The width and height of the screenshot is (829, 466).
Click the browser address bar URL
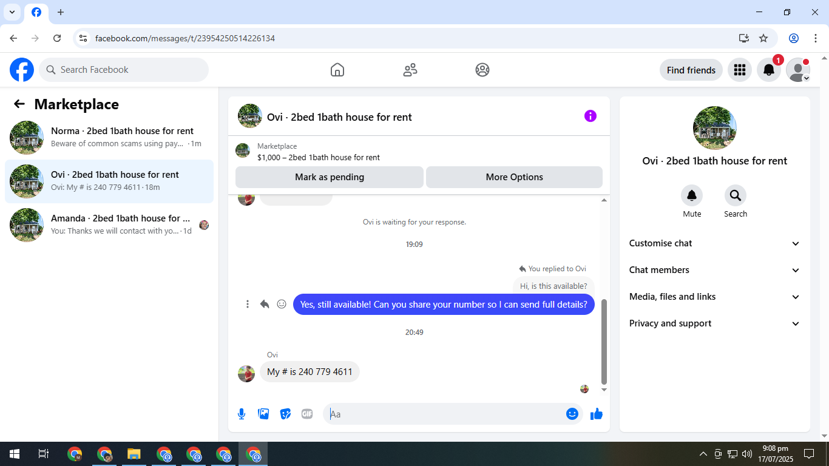(185, 38)
